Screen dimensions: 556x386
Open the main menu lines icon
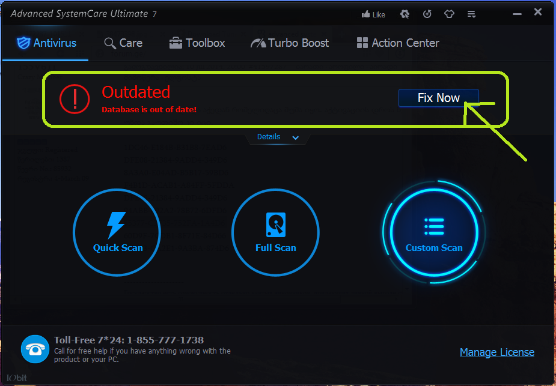(x=472, y=14)
